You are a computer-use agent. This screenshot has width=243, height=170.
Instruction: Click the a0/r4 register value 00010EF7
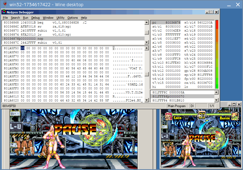pos(173,39)
